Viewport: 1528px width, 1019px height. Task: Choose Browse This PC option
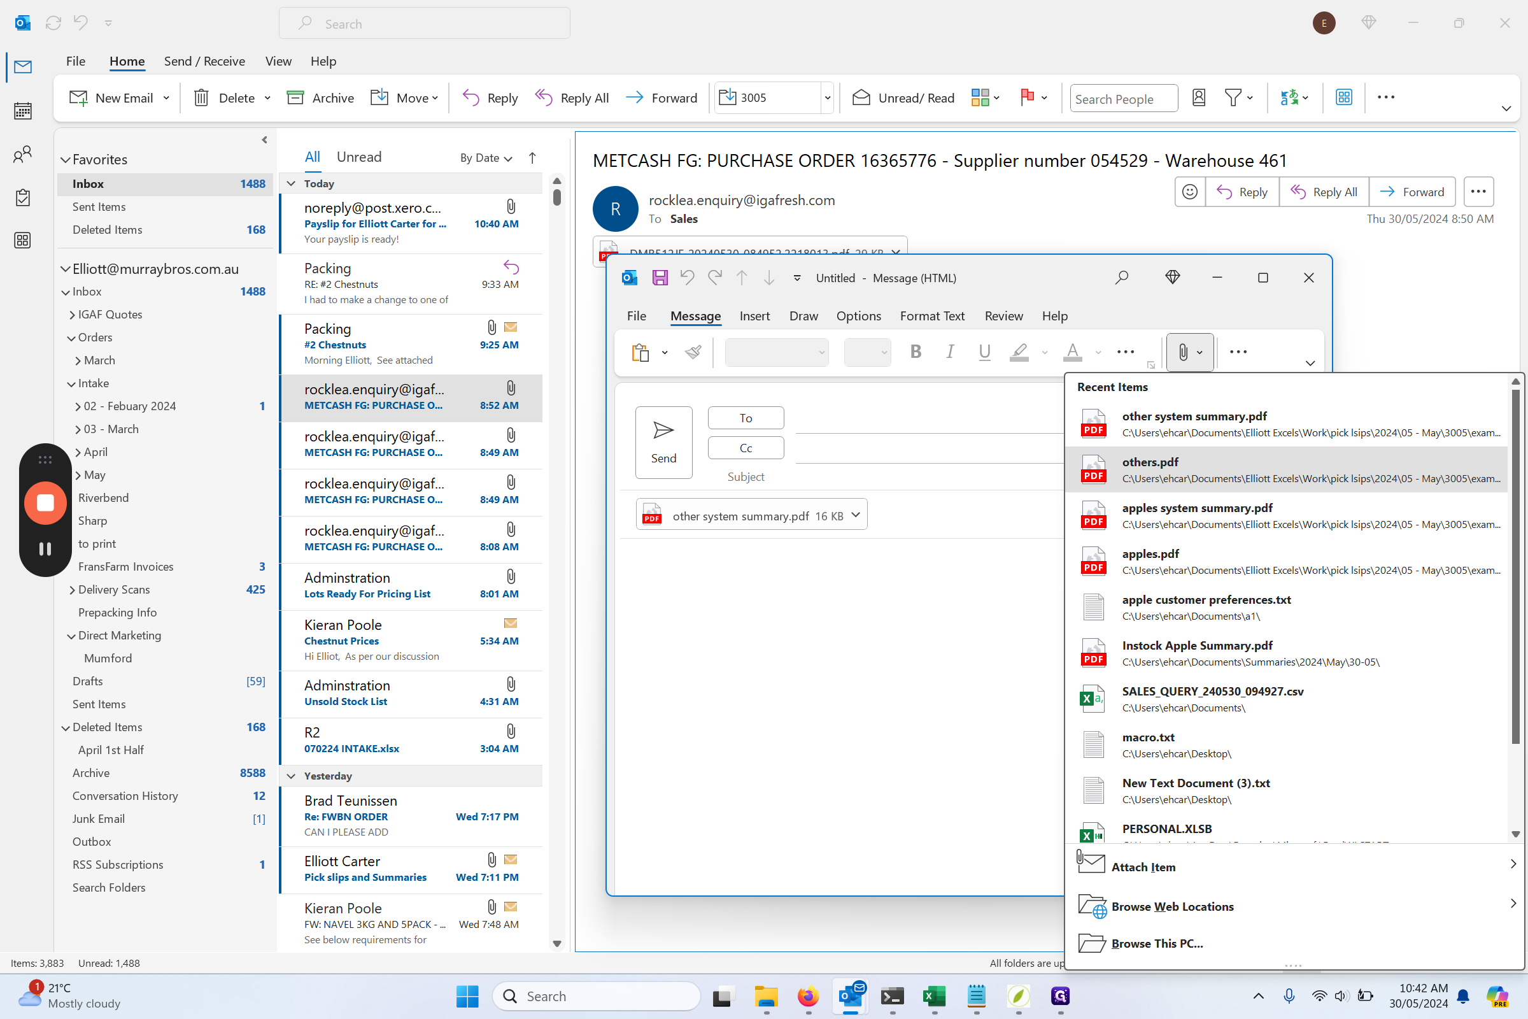tap(1156, 943)
